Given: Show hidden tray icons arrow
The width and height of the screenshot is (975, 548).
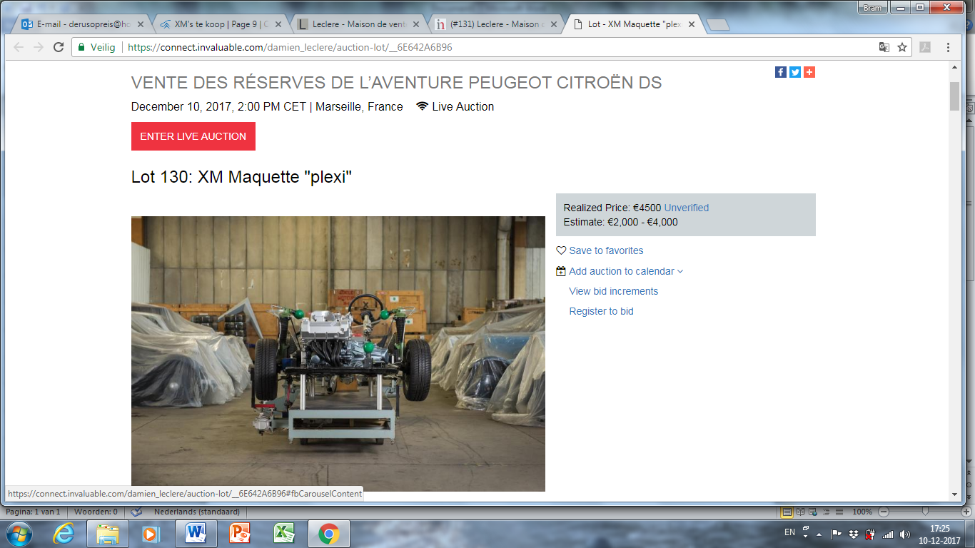Looking at the screenshot, I should click(819, 534).
